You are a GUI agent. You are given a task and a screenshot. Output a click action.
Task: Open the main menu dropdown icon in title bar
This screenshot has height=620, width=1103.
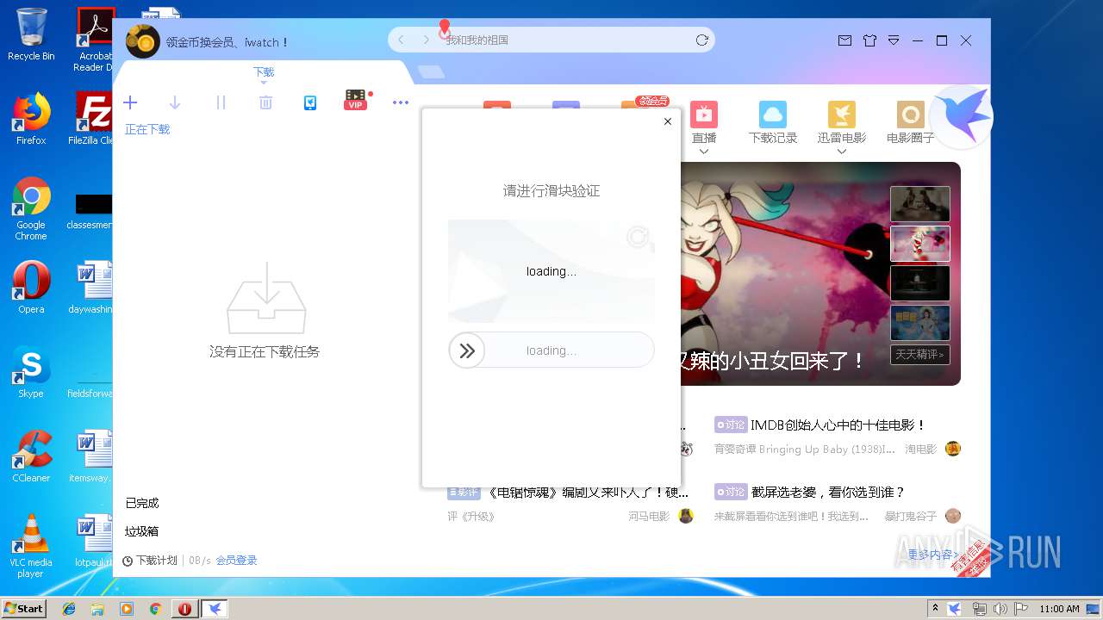894,40
